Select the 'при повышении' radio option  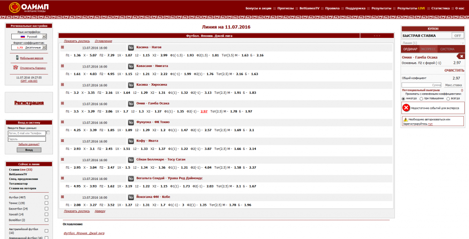[421, 98]
